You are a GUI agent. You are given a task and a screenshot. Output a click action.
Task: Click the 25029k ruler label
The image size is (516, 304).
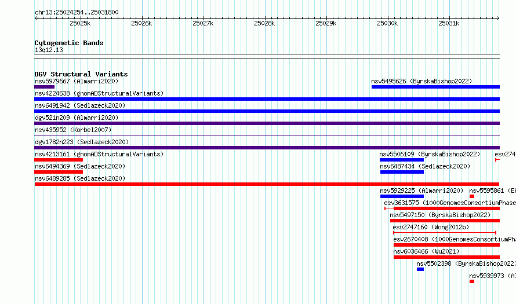[326, 23]
